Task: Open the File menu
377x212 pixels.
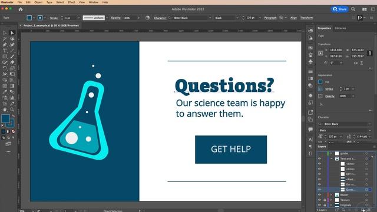Action: point(19,2)
